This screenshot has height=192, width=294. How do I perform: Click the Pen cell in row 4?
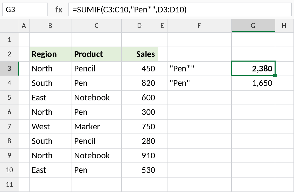pyautogui.click(x=96, y=83)
